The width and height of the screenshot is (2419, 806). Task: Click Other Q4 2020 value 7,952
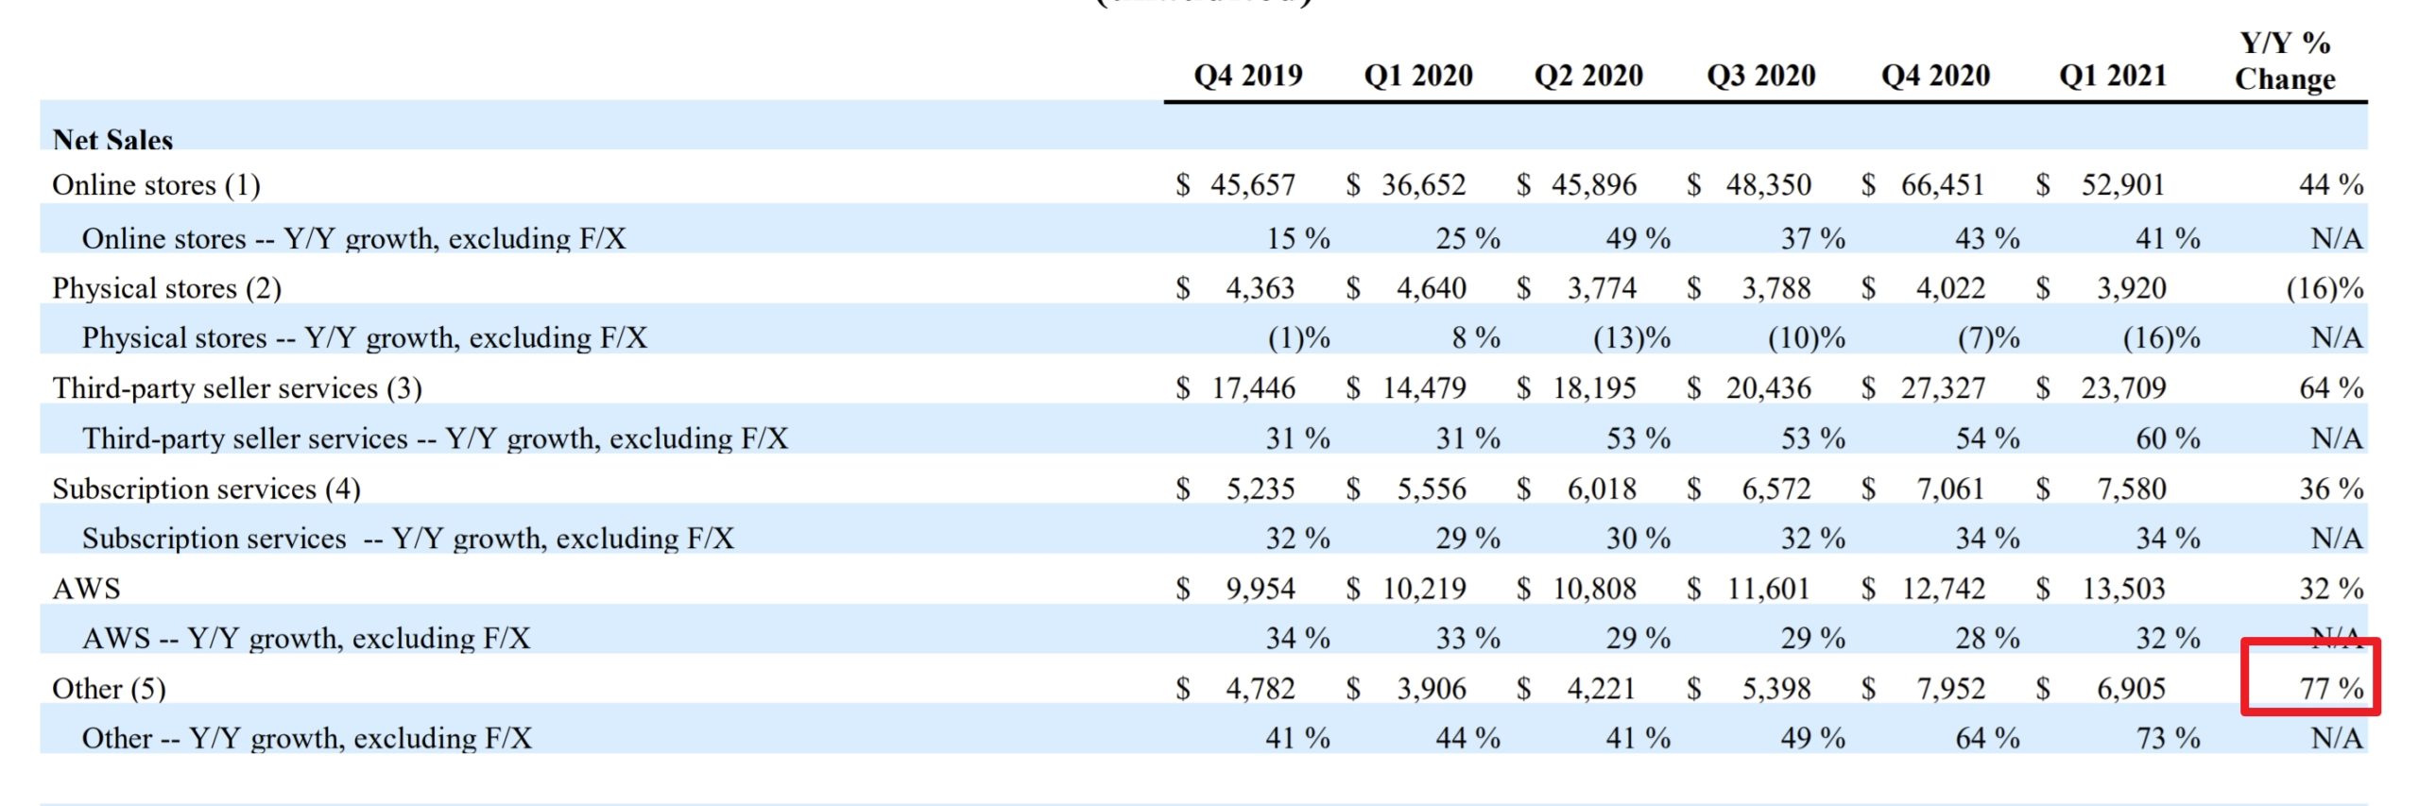[x=1950, y=689]
